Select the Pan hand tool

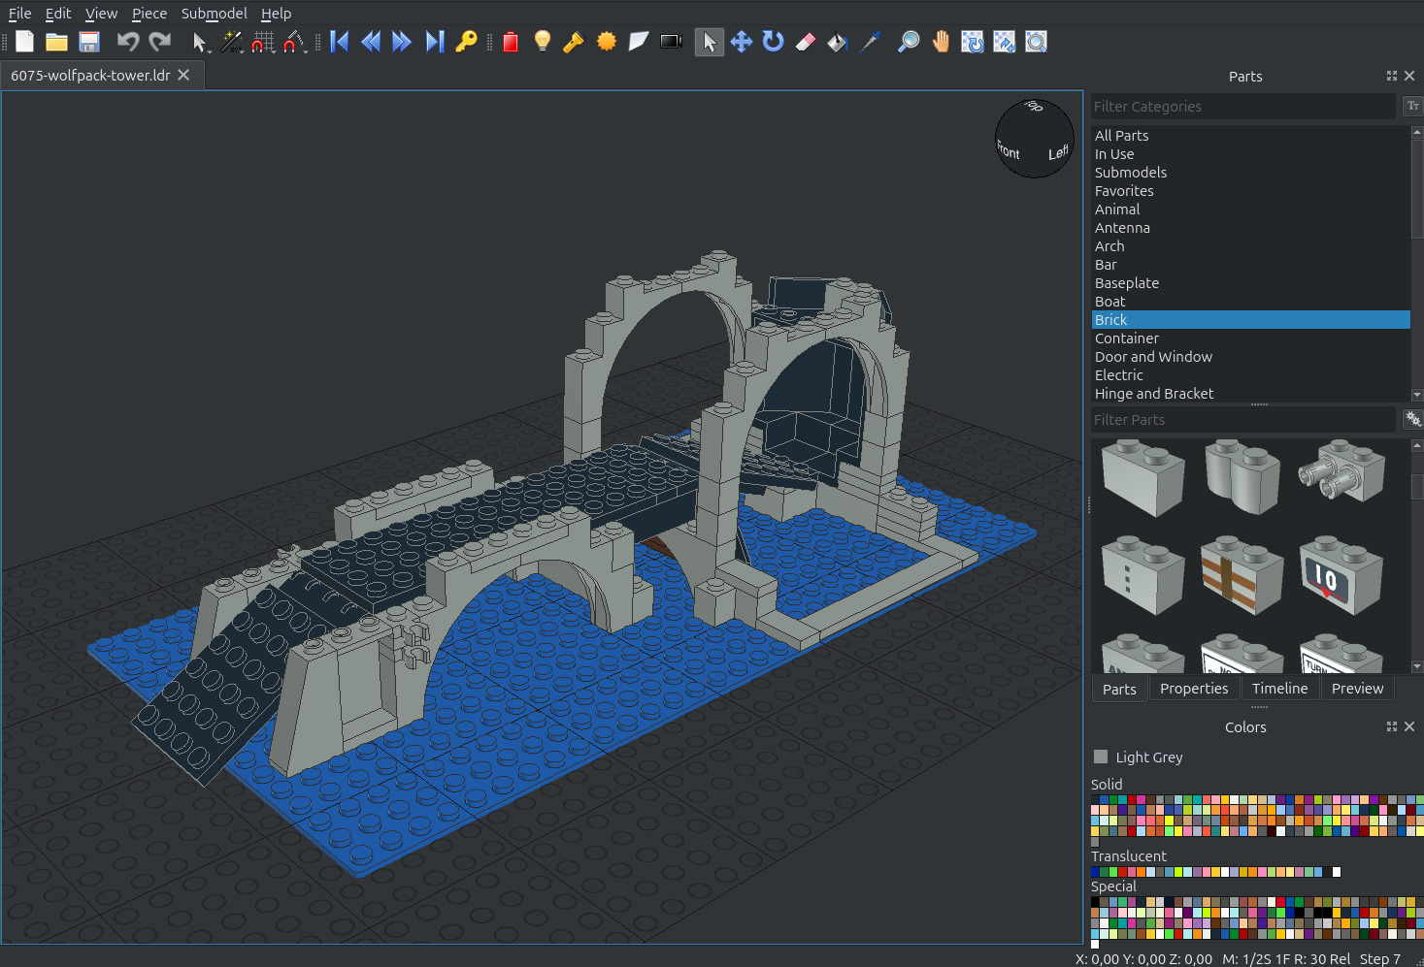(940, 42)
